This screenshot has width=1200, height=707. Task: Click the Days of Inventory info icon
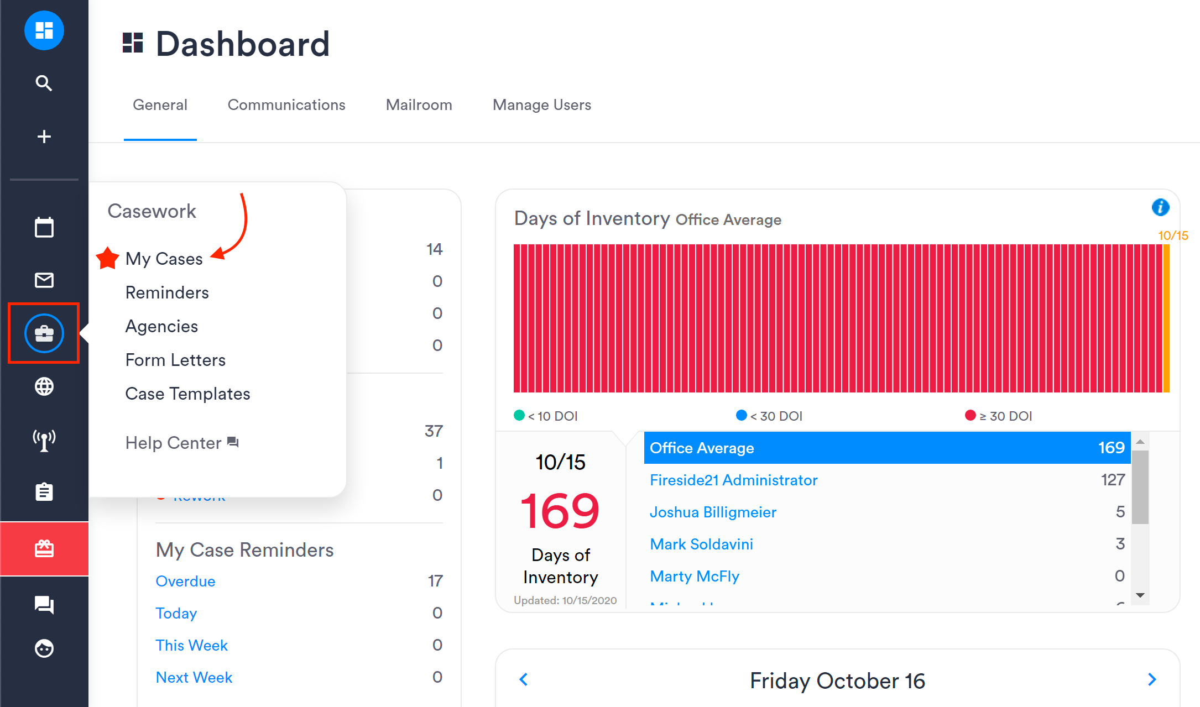tap(1160, 207)
